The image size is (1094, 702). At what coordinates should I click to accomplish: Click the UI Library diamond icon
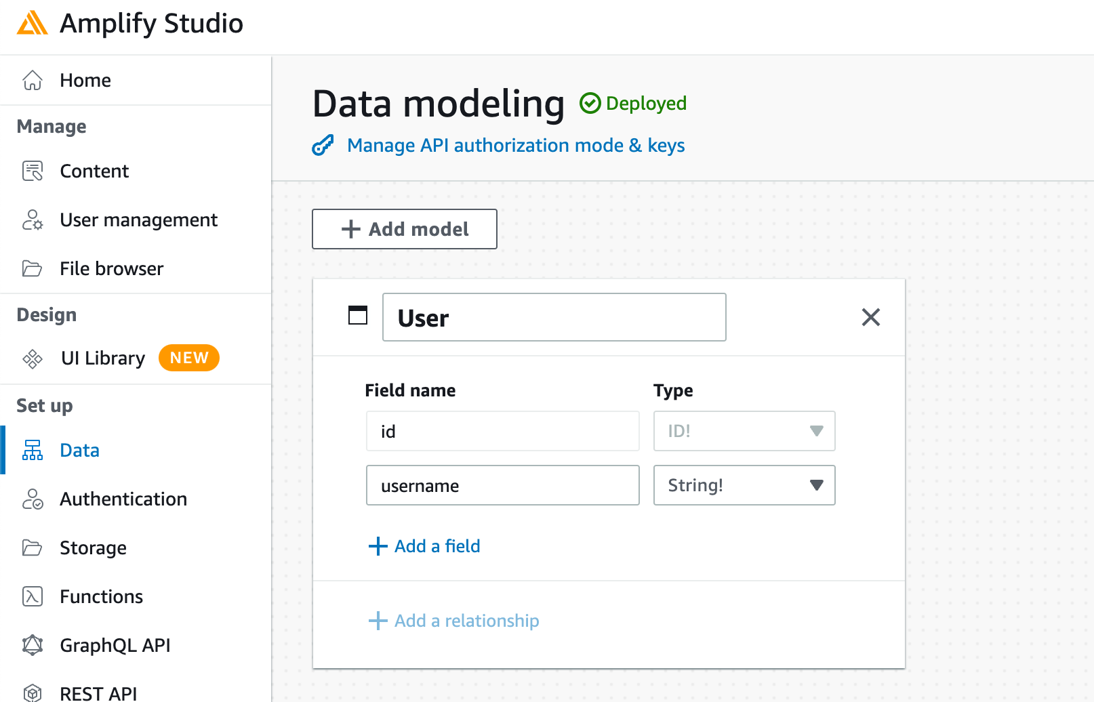coord(33,358)
